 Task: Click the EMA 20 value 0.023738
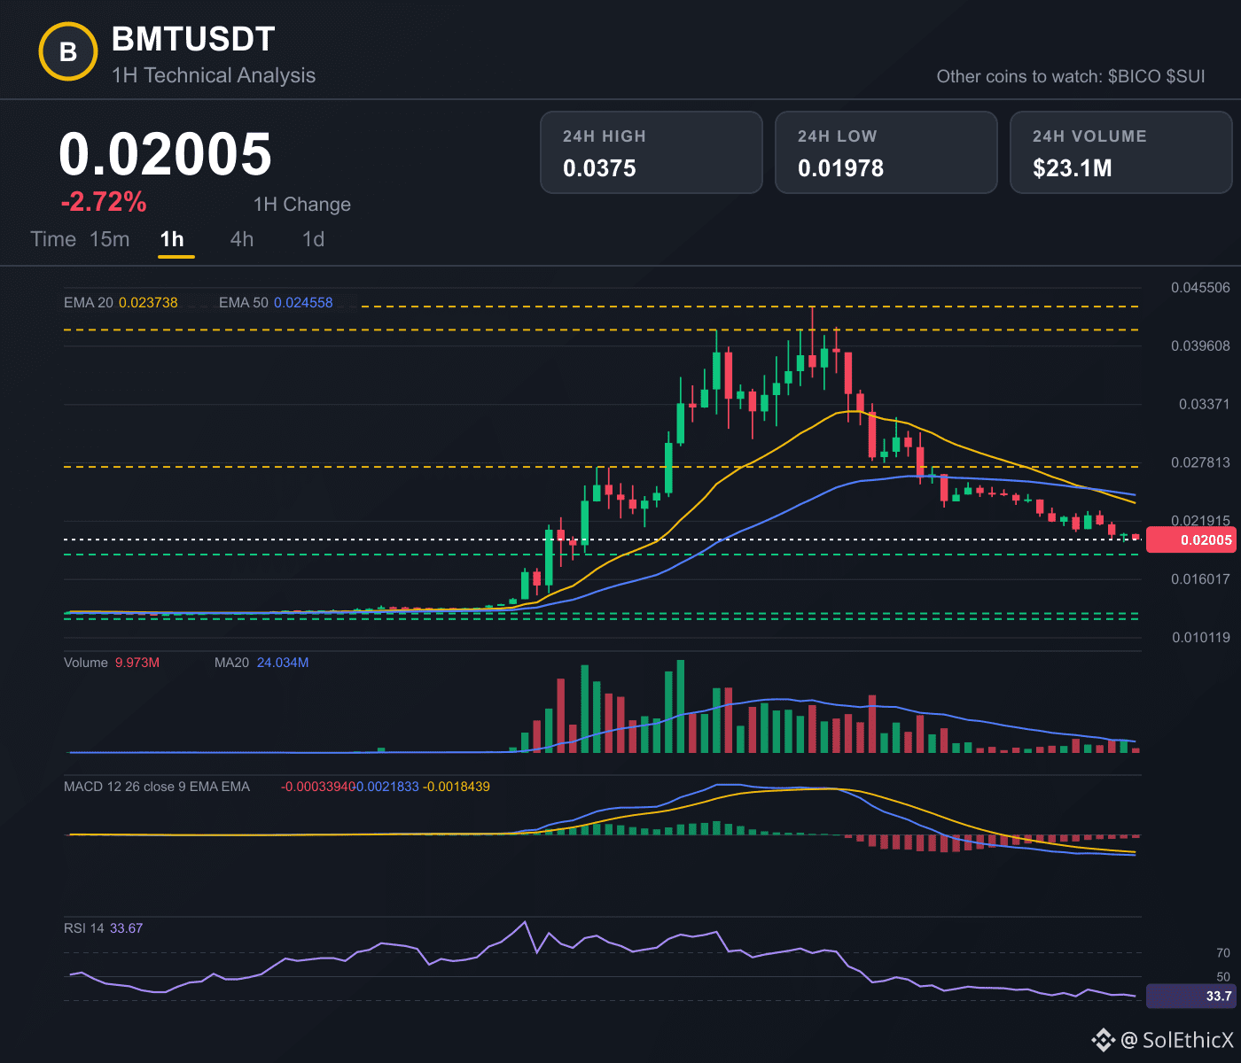point(148,303)
